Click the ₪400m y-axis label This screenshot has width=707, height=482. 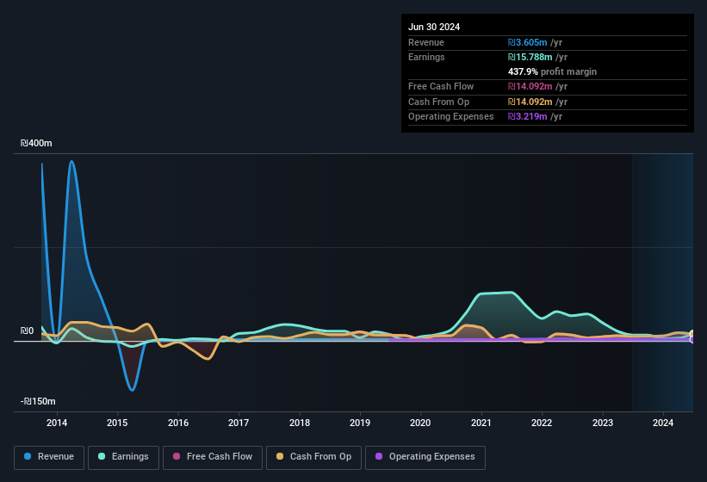pos(36,143)
